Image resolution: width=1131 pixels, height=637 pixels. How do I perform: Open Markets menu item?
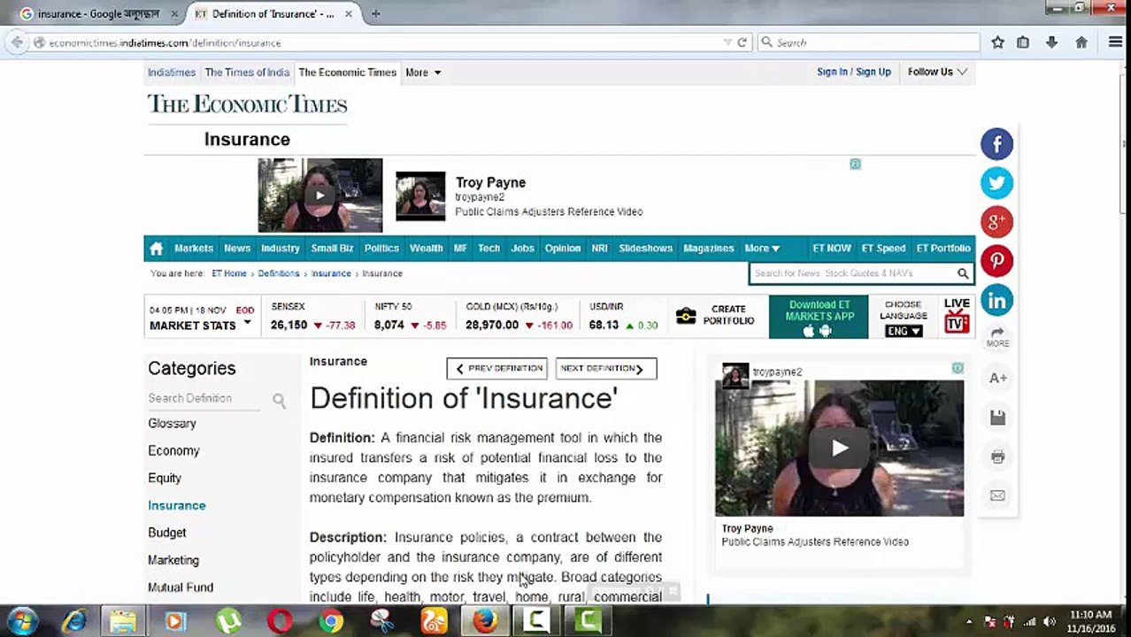pos(194,249)
